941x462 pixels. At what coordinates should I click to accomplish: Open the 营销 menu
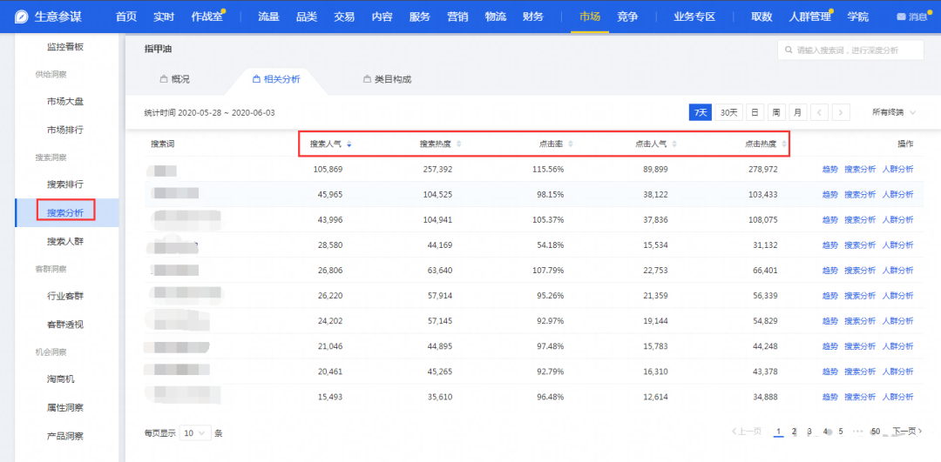coord(457,17)
